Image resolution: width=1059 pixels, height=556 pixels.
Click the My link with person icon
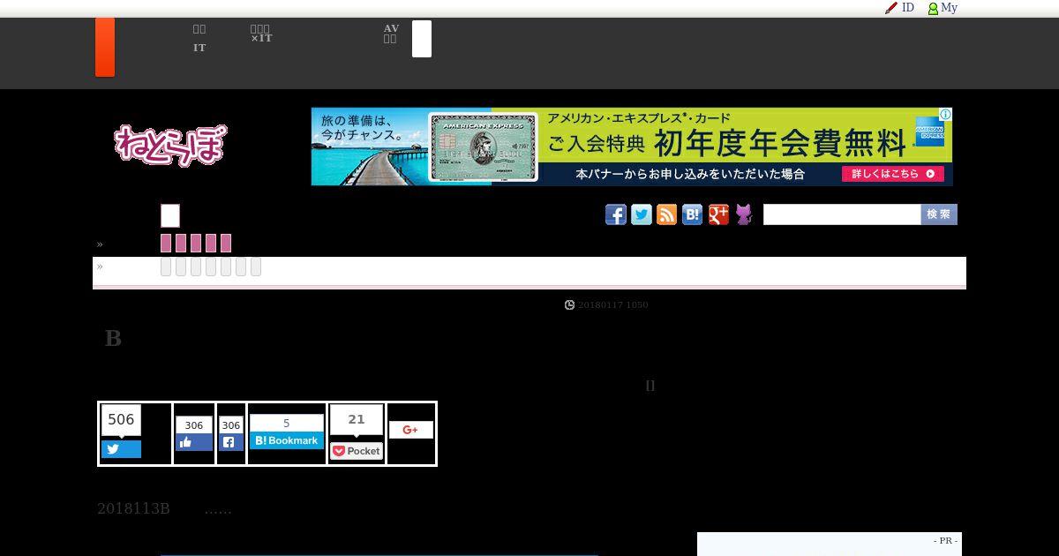coord(943,8)
